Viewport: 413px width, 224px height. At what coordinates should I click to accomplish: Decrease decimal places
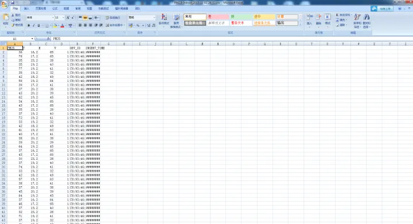coord(153,26)
